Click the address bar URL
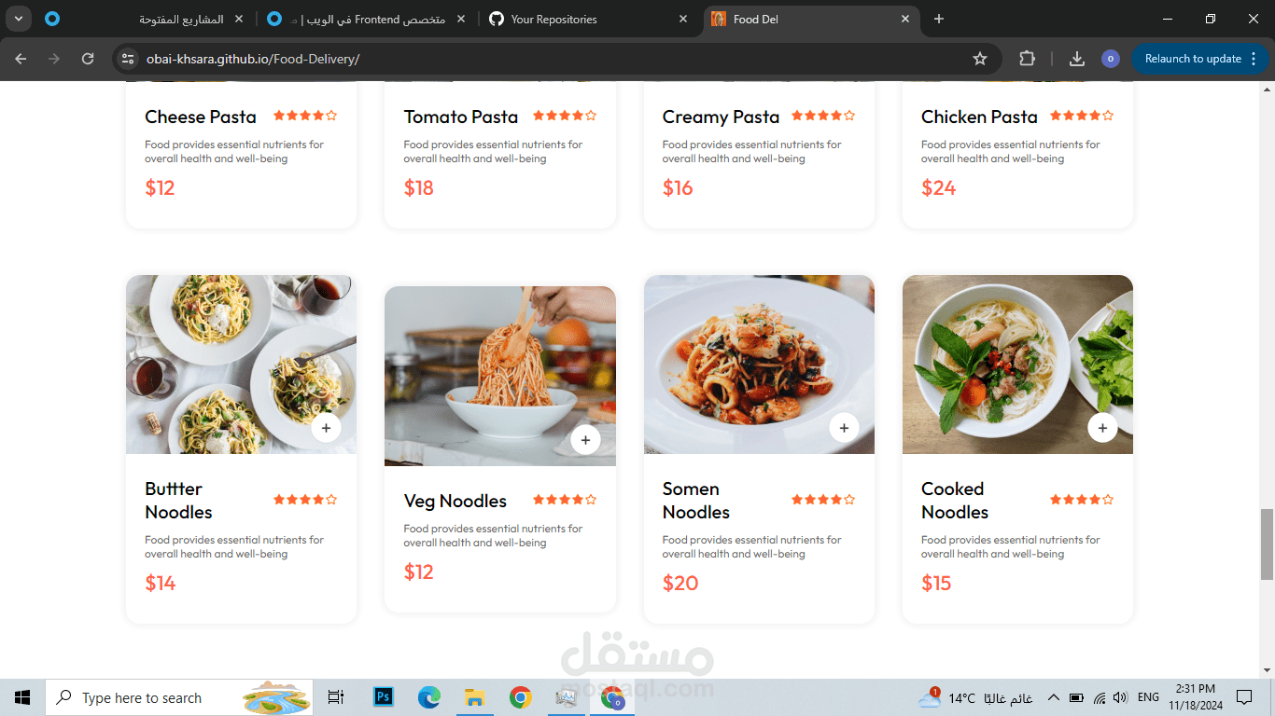 pyautogui.click(x=253, y=59)
